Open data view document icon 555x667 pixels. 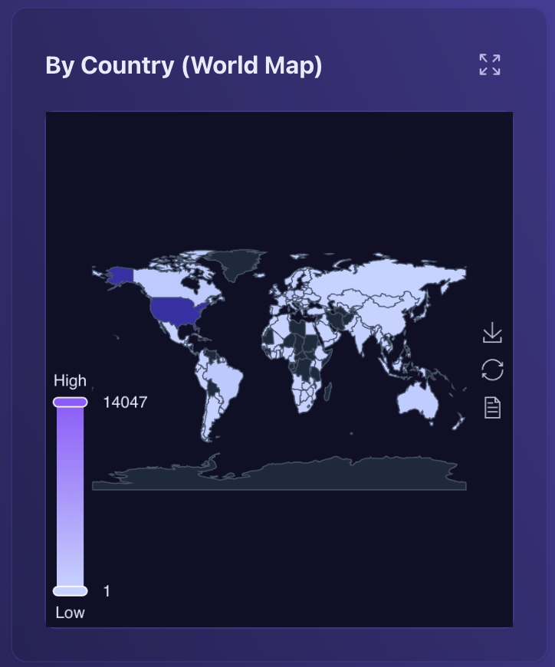coord(492,408)
